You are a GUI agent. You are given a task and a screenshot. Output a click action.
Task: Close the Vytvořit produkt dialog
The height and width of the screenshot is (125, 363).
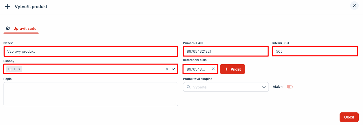[354, 6]
